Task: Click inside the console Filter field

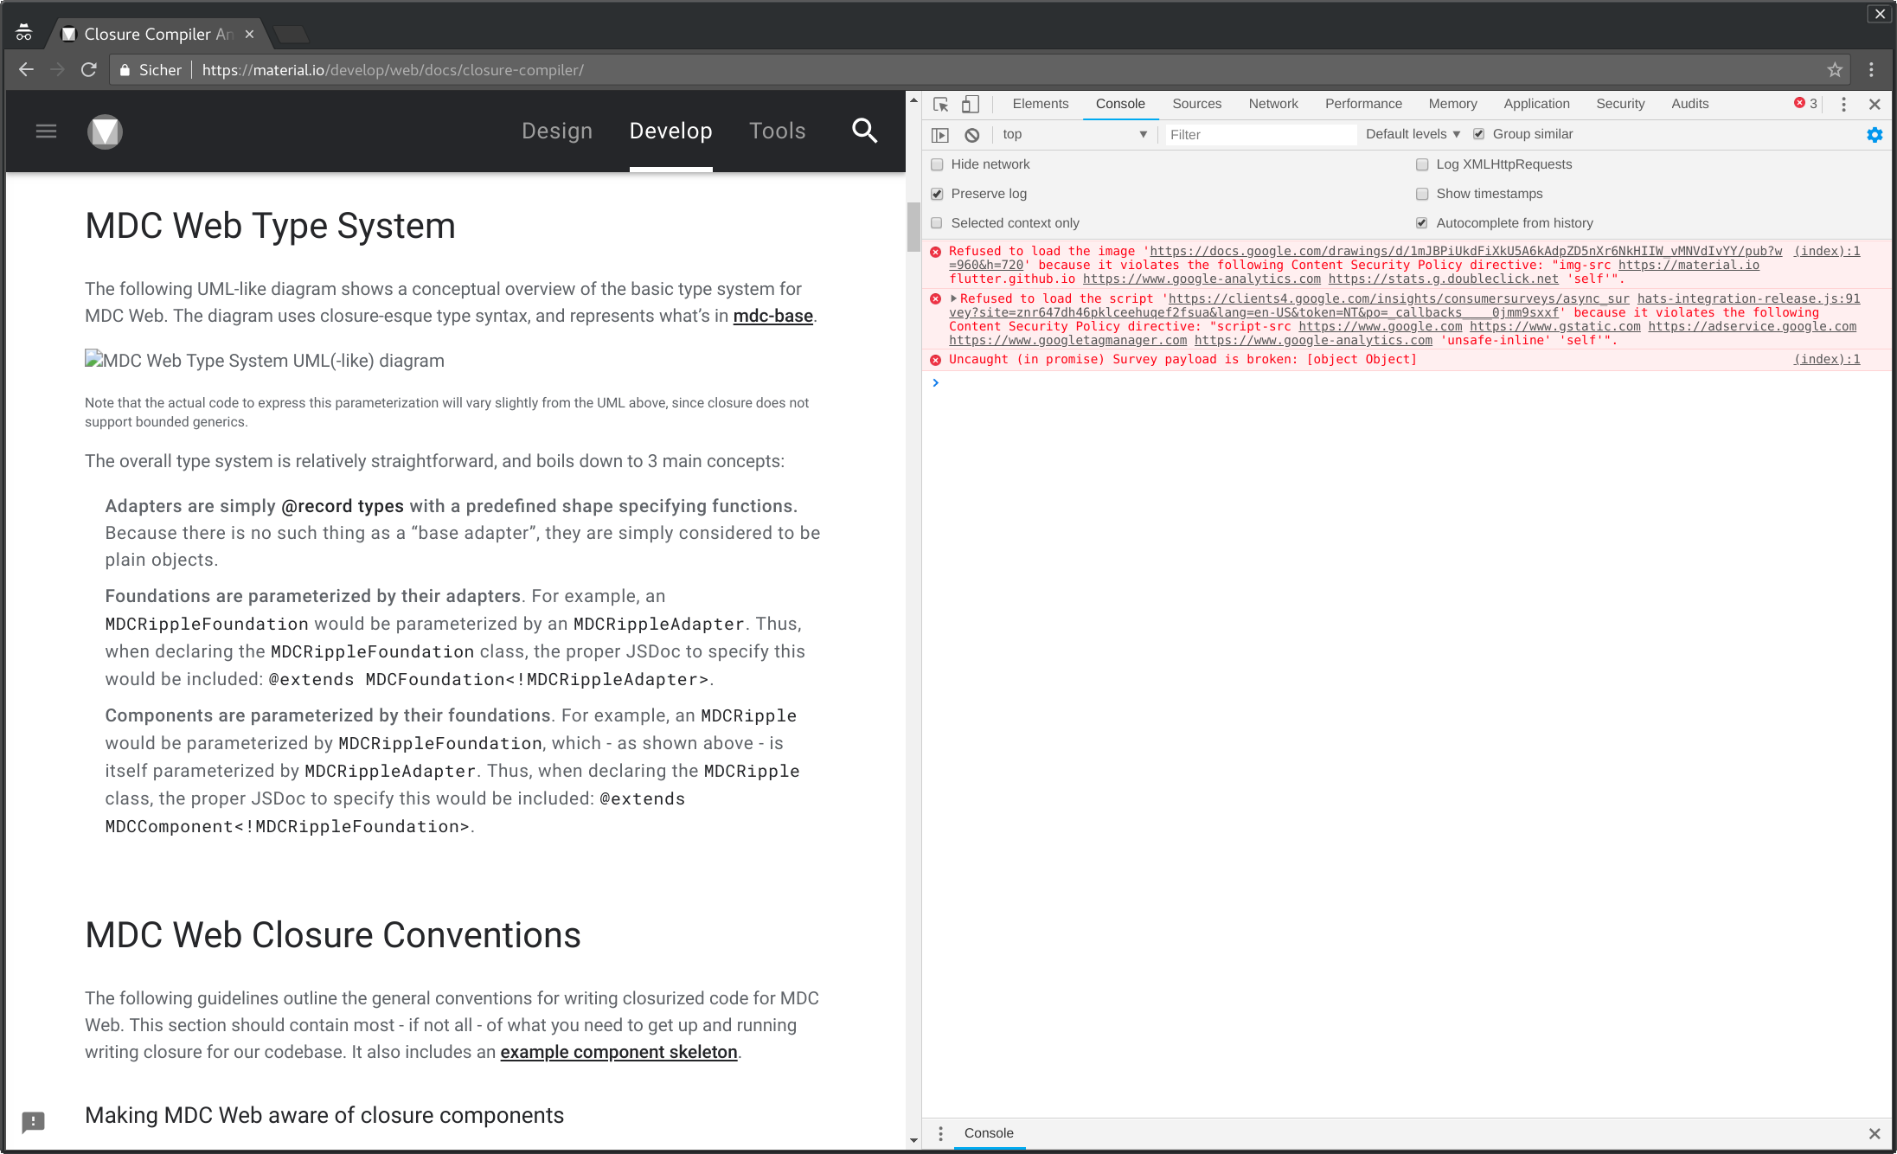Action: [1259, 134]
